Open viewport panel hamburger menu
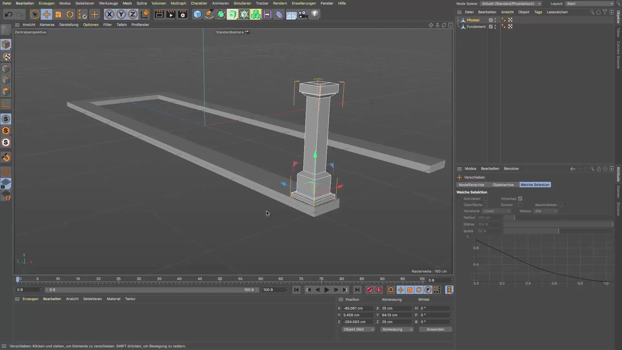This screenshot has height=350, width=622. pyautogui.click(x=17, y=25)
